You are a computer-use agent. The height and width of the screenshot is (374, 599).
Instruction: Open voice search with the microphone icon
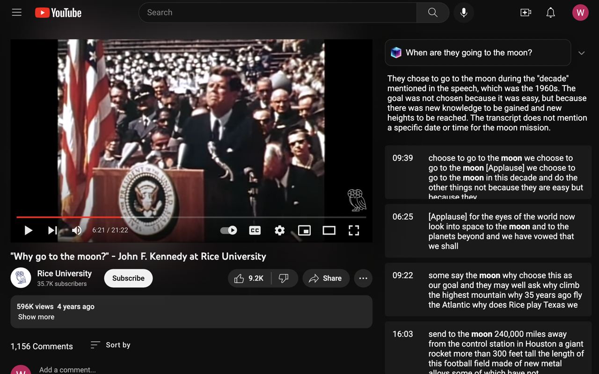pyautogui.click(x=463, y=13)
